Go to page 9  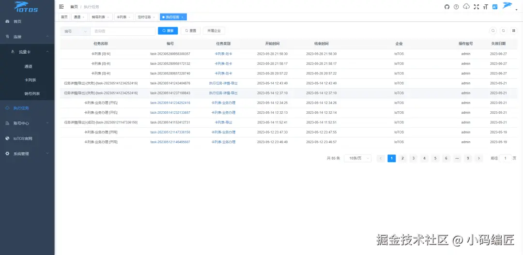click(x=468, y=158)
